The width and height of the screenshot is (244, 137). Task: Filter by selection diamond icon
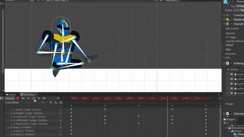pyautogui.click(x=51, y=102)
